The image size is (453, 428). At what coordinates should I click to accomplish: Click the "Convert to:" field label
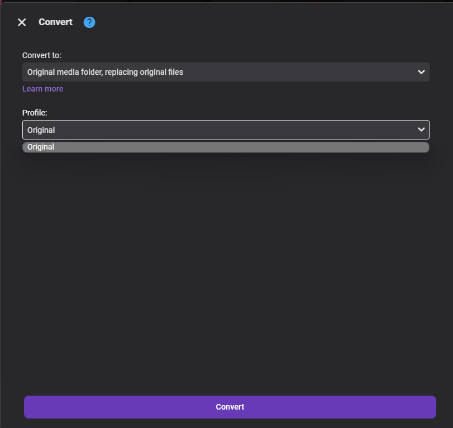pyautogui.click(x=42, y=55)
